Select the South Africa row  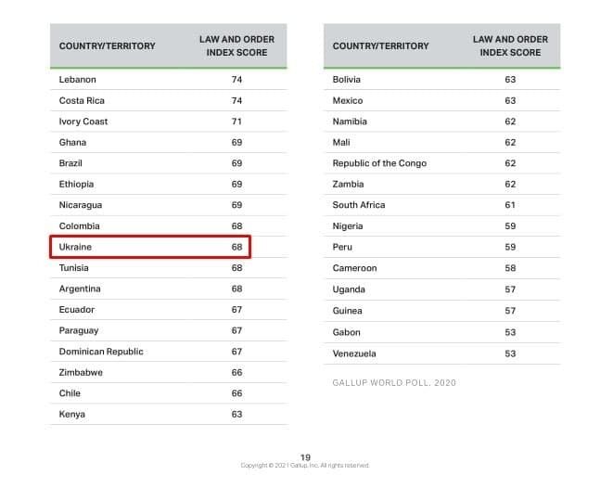click(x=441, y=205)
